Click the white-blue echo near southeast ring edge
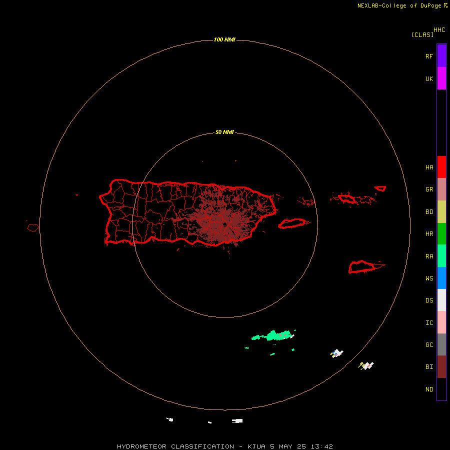The width and height of the screenshot is (450, 450). pyautogui.click(x=336, y=353)
